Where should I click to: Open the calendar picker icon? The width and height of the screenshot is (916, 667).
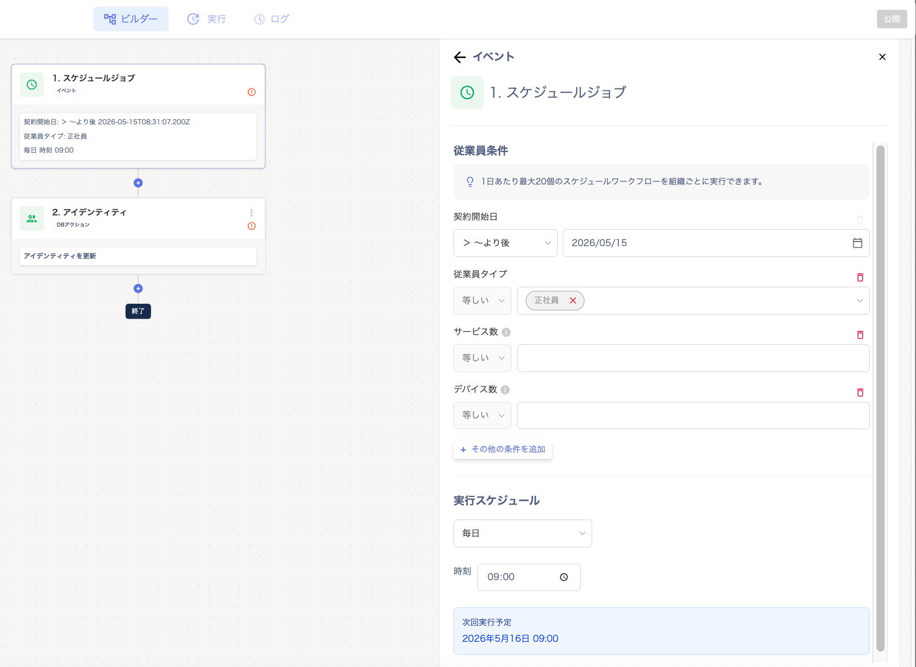point(857,243)
